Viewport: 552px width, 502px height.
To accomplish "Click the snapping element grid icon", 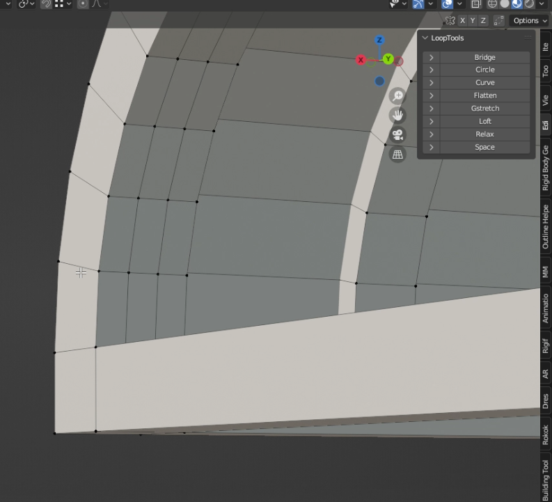I will click(x=59, y=4).
